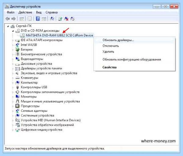This screenshot has height=156, width=183.
Task: Click the Disable device toolbar icon
Action: (x=72, y=19)
